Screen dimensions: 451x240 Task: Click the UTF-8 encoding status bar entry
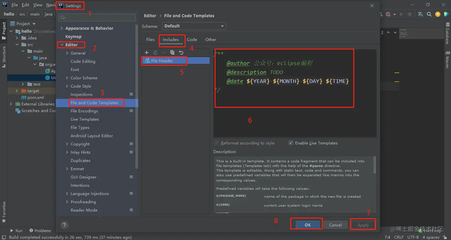point(413,237)
